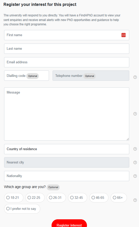This screenshot has width=139, height=227.
Task: Open help icon beside age group options
Action: (135, 200)
